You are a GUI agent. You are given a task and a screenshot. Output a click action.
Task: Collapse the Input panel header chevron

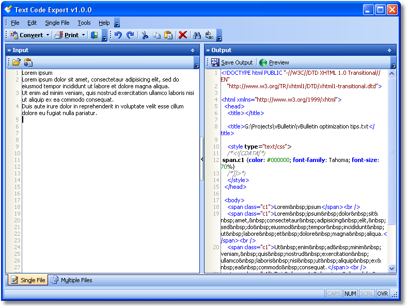pyautogui.click(x=9, y=50)
